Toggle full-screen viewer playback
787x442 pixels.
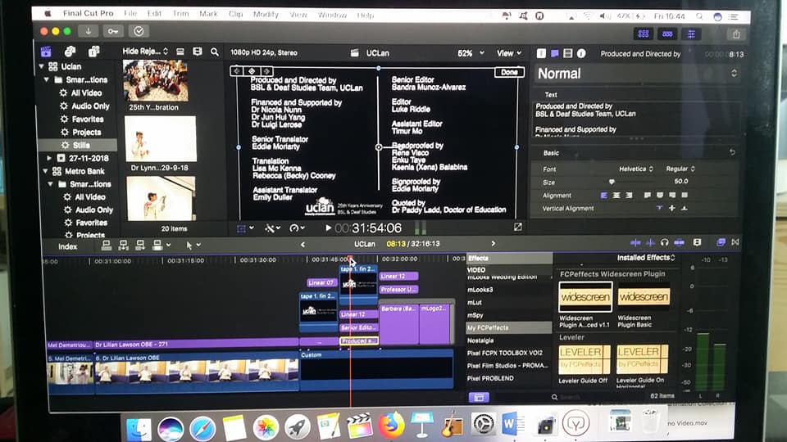(518, 227)
